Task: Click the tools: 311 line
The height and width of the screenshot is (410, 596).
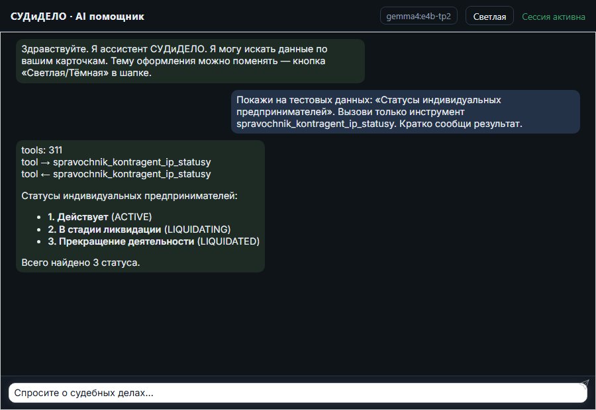Action: click(x=42, y=150)
